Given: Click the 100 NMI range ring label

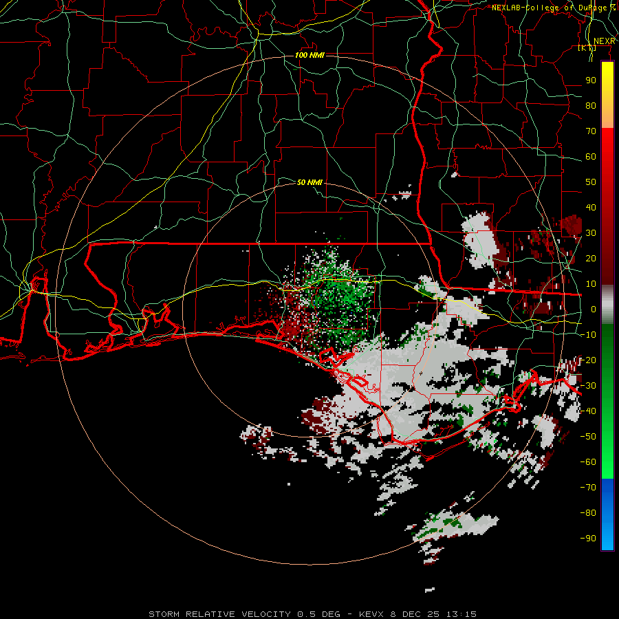Looking at the screenshot, I should tap(309, 55).
